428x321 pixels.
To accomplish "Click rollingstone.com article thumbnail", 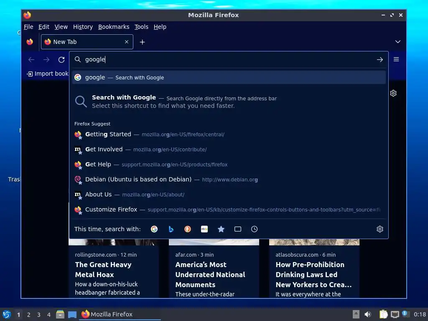I will [x=114, y=242].
